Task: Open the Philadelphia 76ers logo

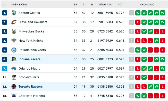Action: tap(14, 50)
